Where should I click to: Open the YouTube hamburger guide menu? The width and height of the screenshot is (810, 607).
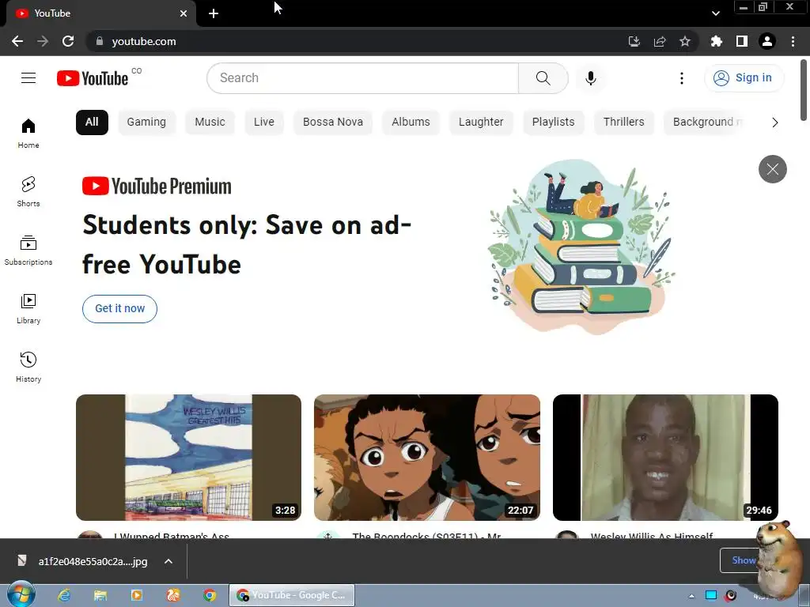[28, 78]
